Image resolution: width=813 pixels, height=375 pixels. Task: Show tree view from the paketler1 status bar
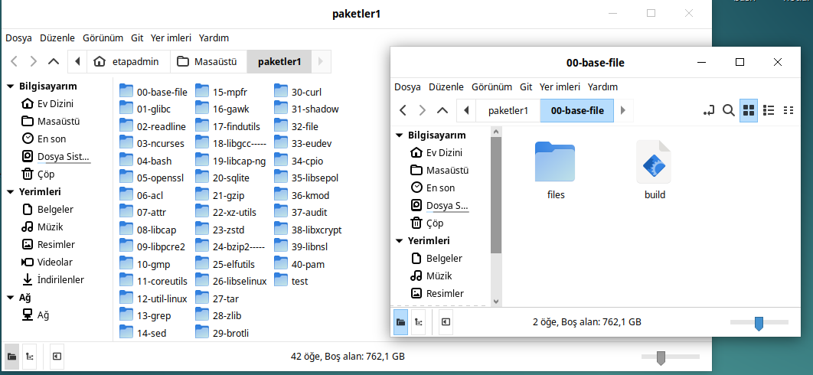coord(30,356)
